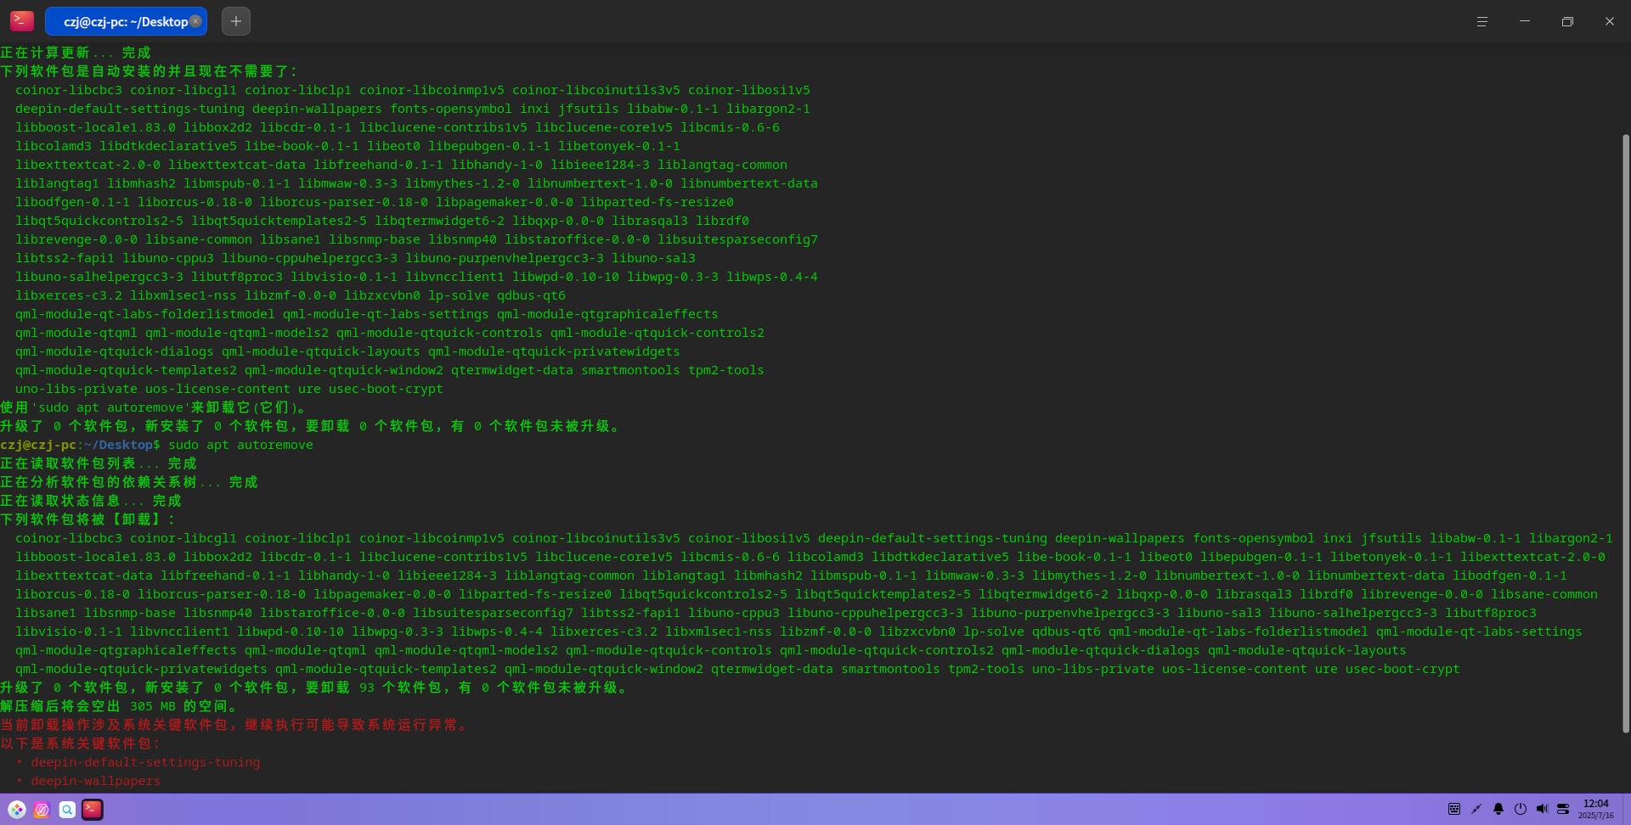Restore down the terminal window
This screenshot has height=825, width=1631.
pyautogui.click(x=1567, y=21)
